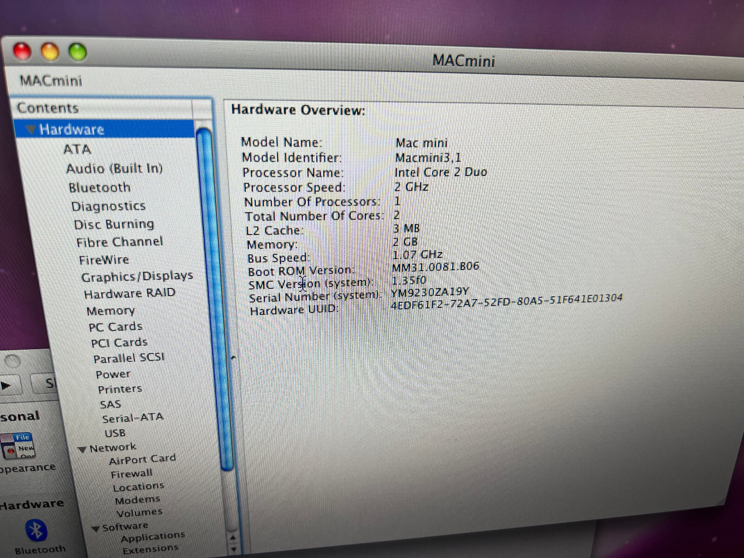Select Extensions under Software
Screen dimensions: 744x558
click(150, 549)
